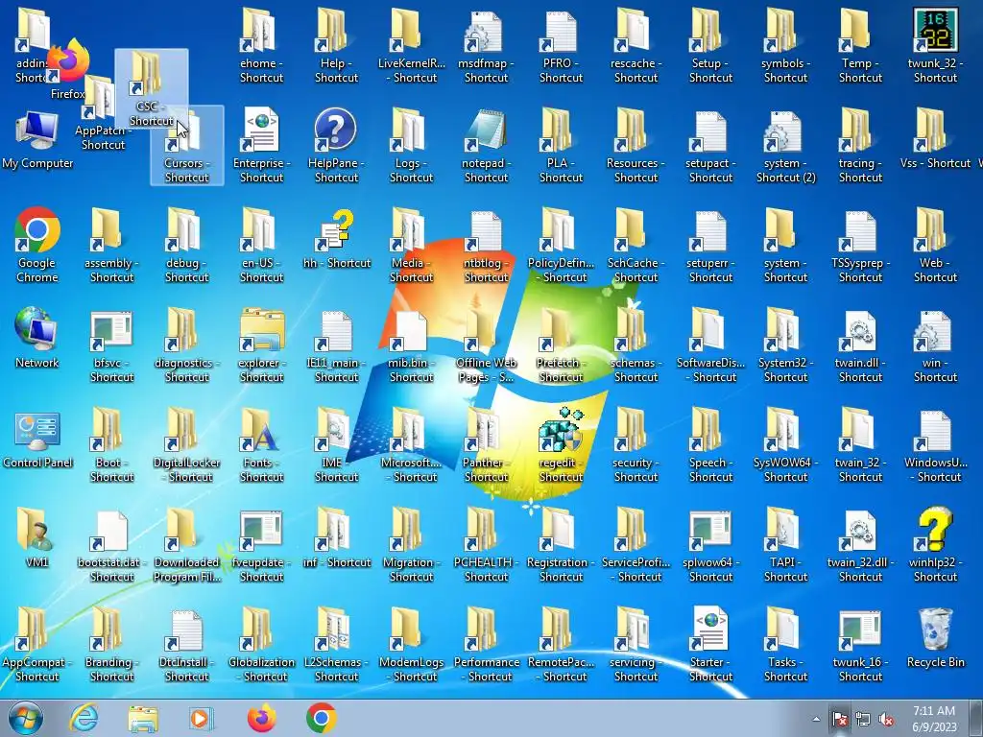Select the win shortcut icon

(x=935, y=345)
